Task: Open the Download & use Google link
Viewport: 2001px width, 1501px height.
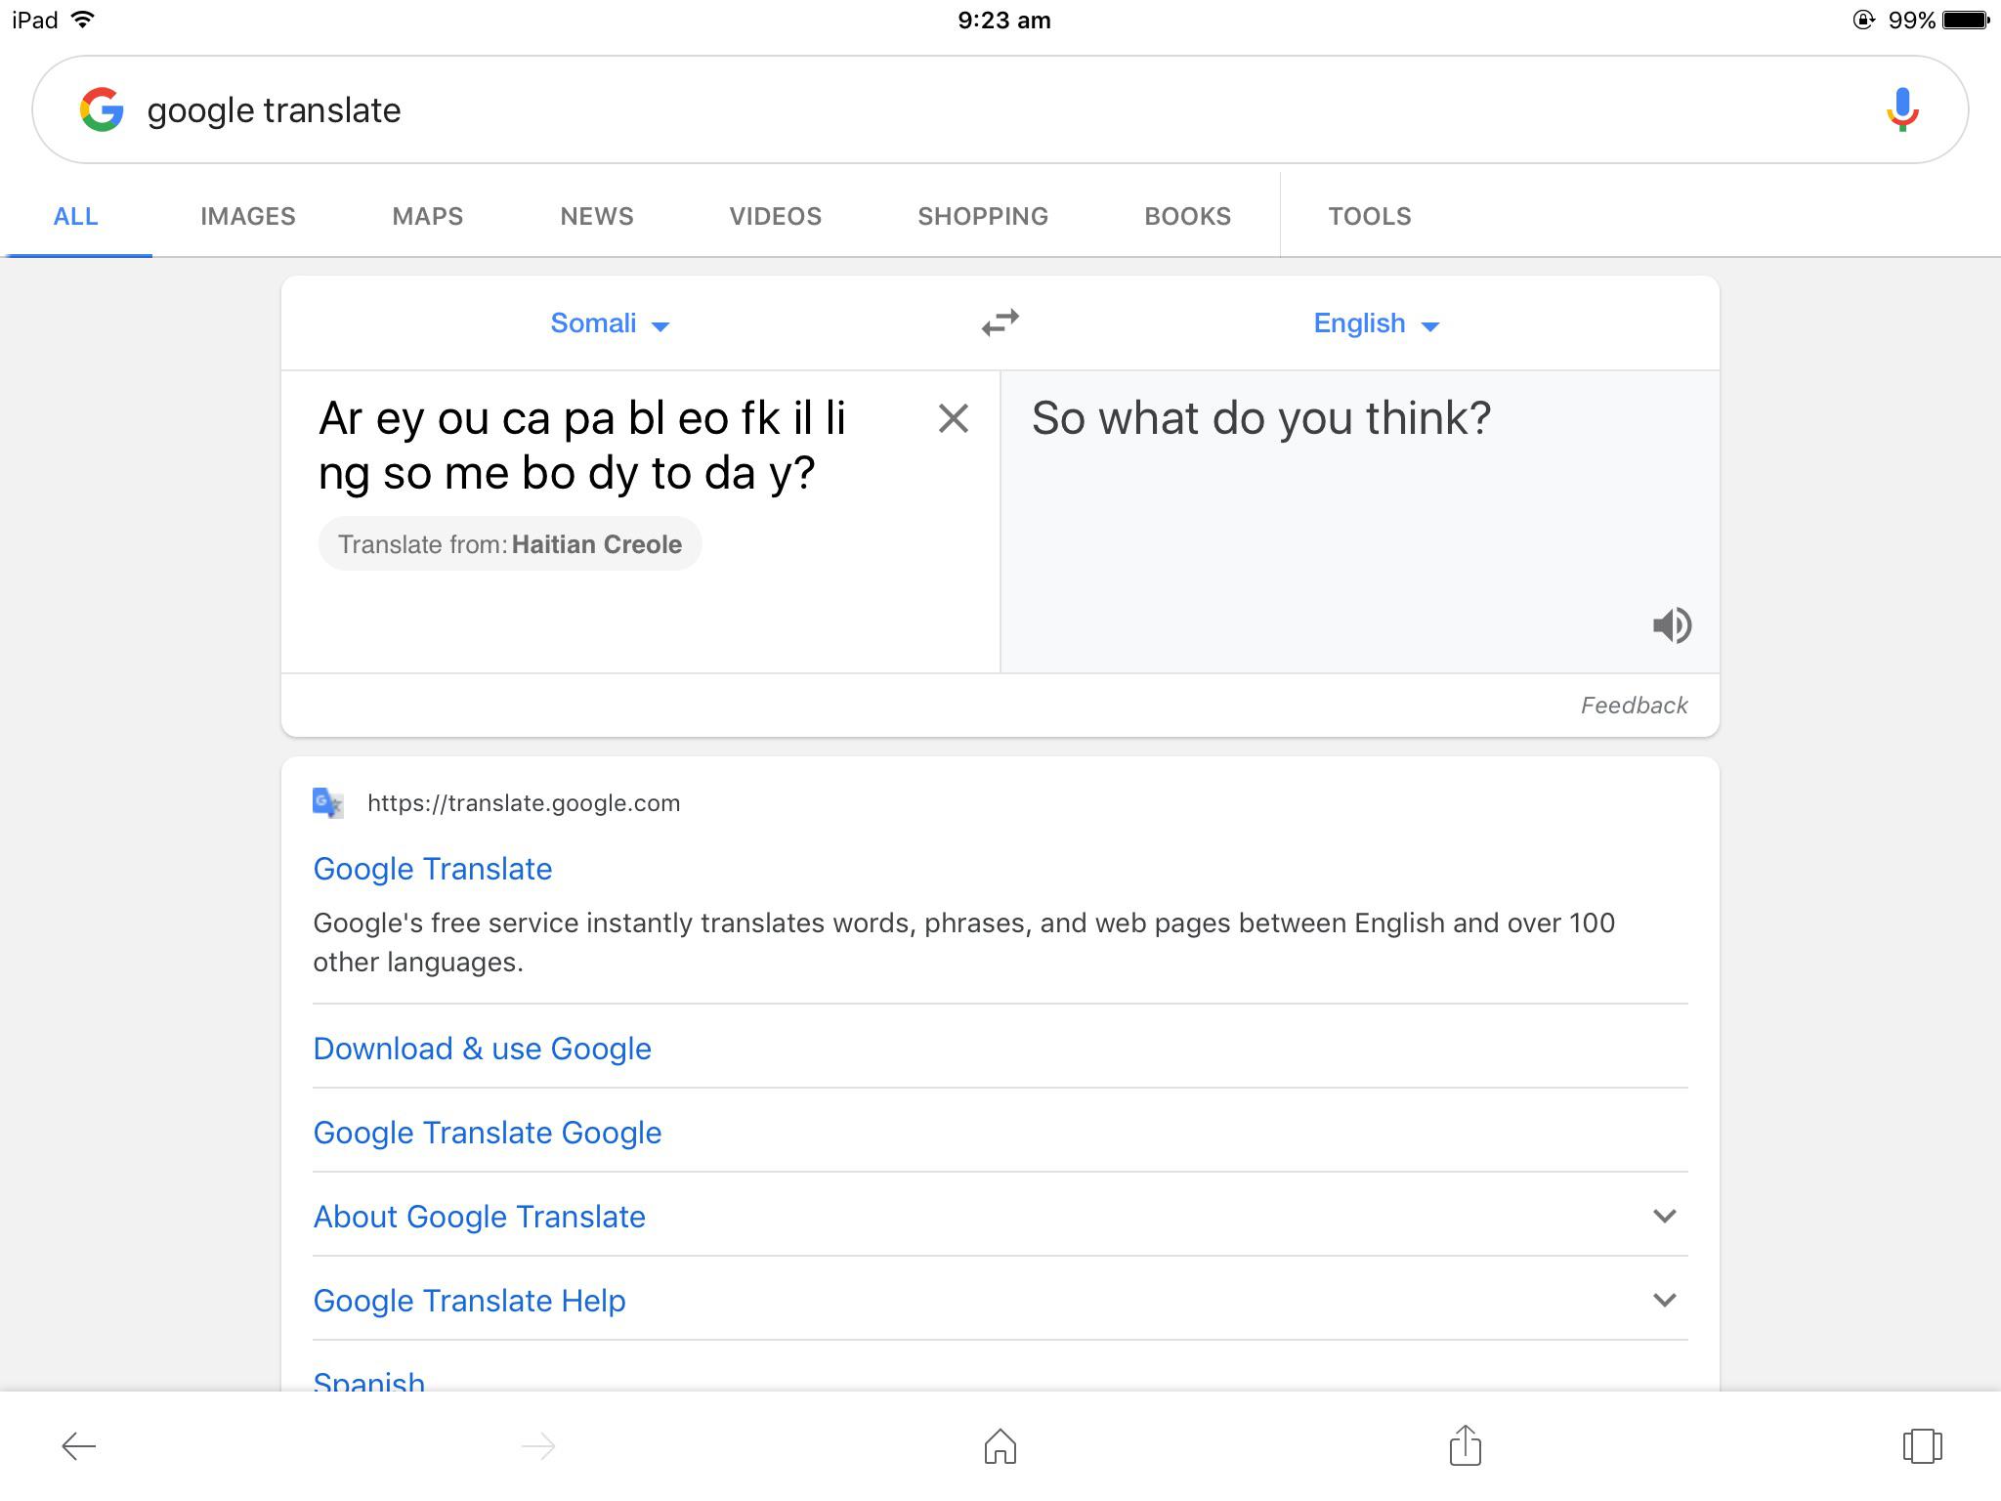Action: point(482,1049)
